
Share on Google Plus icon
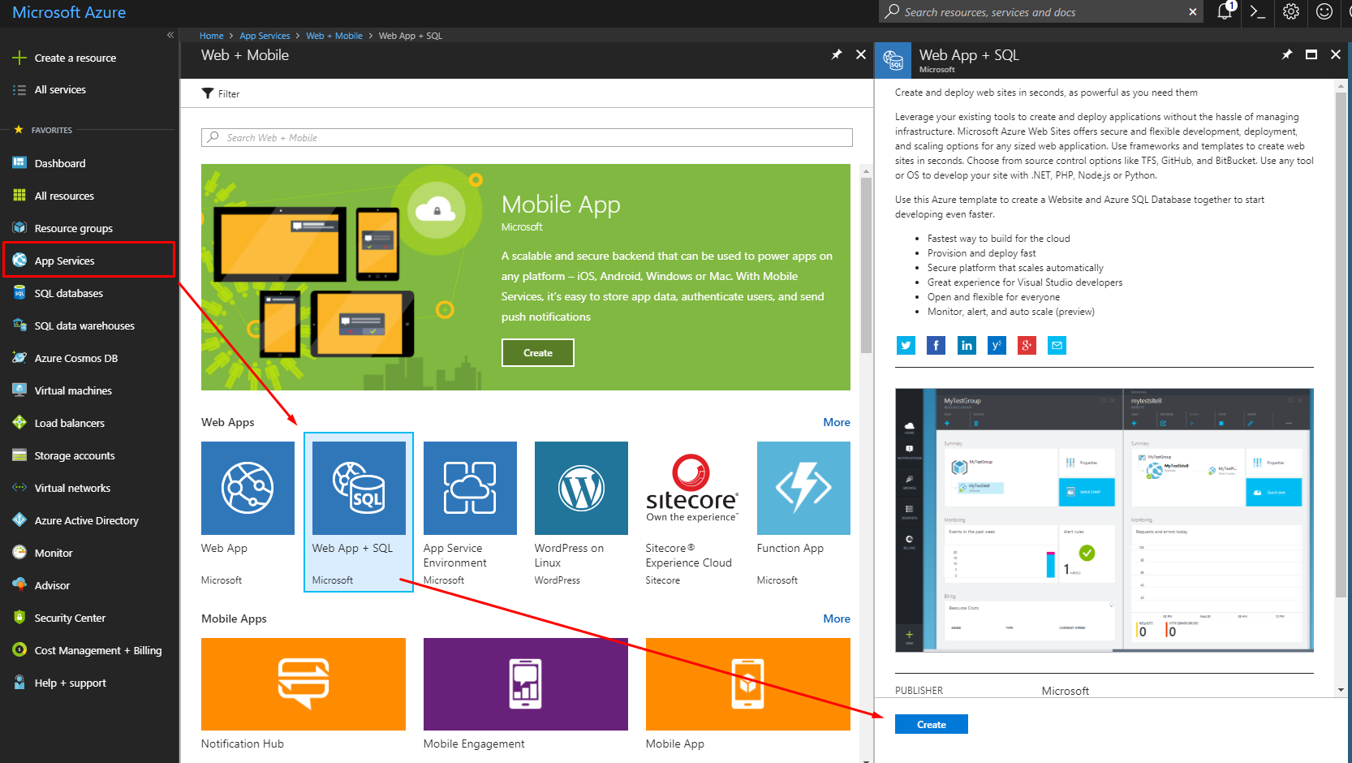(x=1027, y=346)
